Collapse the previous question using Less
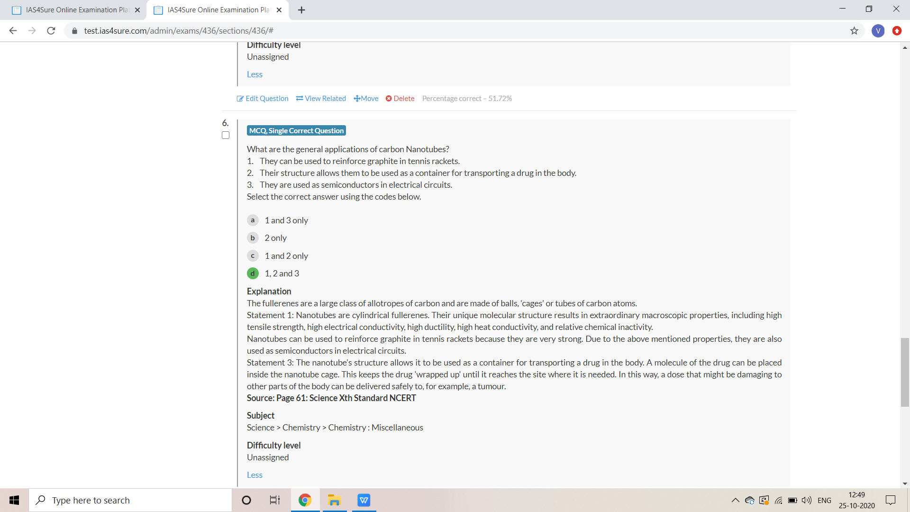The image size is (910, 512). click(255, 74)
